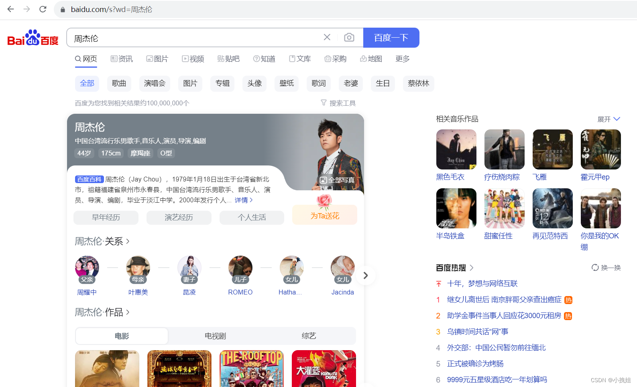Show next relations with the right chevron

click(x=365, y=275)
